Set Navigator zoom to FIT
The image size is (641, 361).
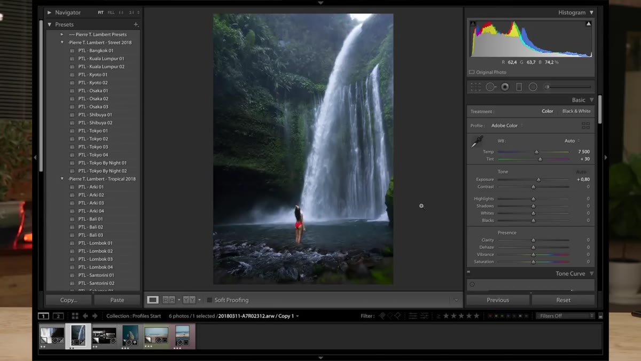[x=100, y=12]
